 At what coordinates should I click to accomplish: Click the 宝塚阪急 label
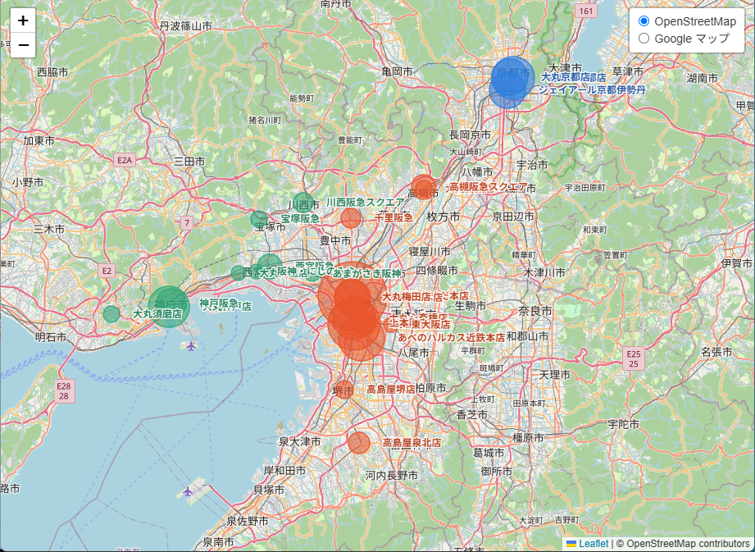pyautogui.click(x=301, y=219)
